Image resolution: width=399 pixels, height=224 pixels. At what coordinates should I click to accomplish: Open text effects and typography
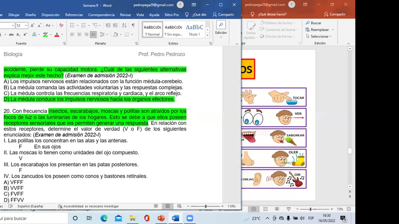[x=34, y=35]
